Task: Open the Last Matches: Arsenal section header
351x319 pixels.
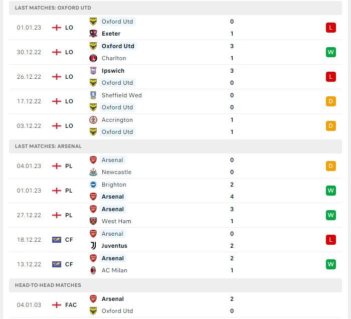Action: click(x=48, y=146)
